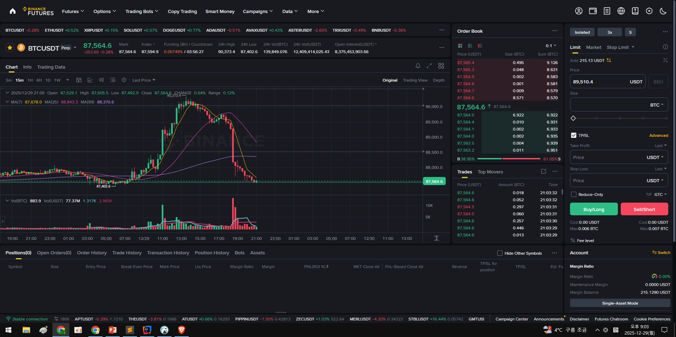Change candlestick chart style icon

point(101,80)
